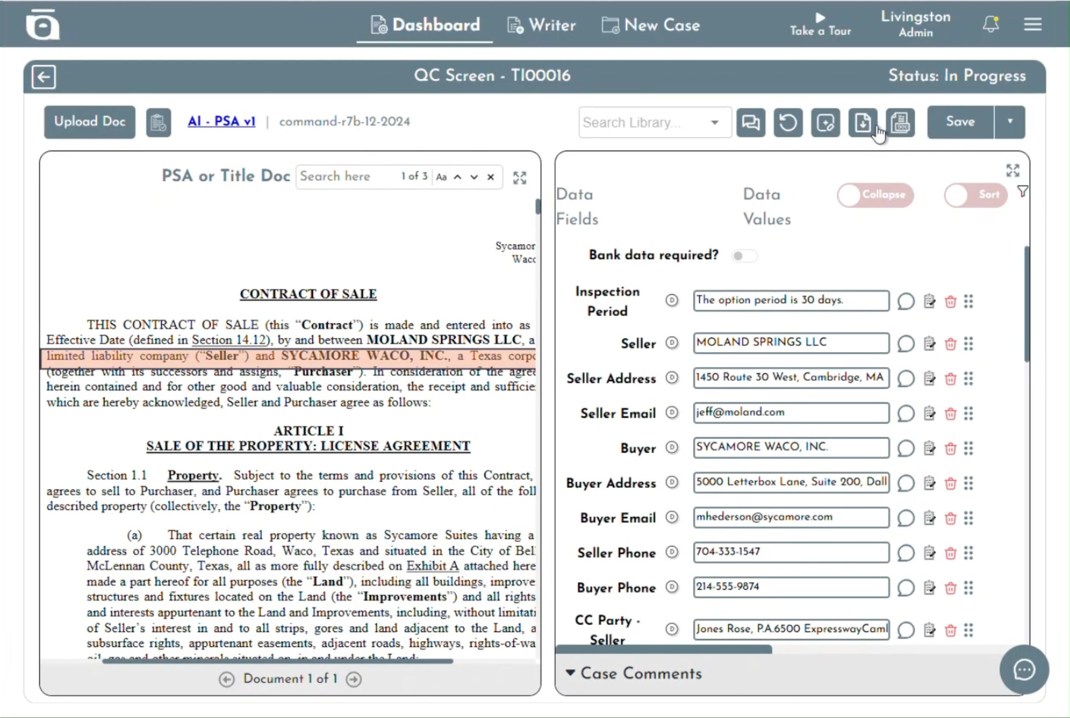Click the back arrow icon beside QC Screen
The height and width of the screenshot is (718, 1070).
(43, 77)
